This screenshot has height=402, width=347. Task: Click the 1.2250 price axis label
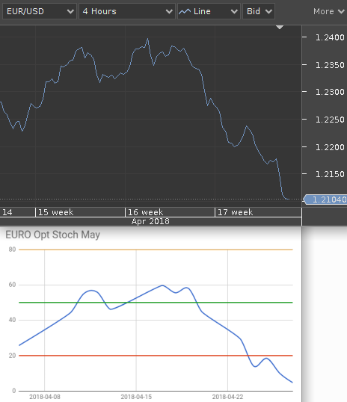[x=330, y=120]
